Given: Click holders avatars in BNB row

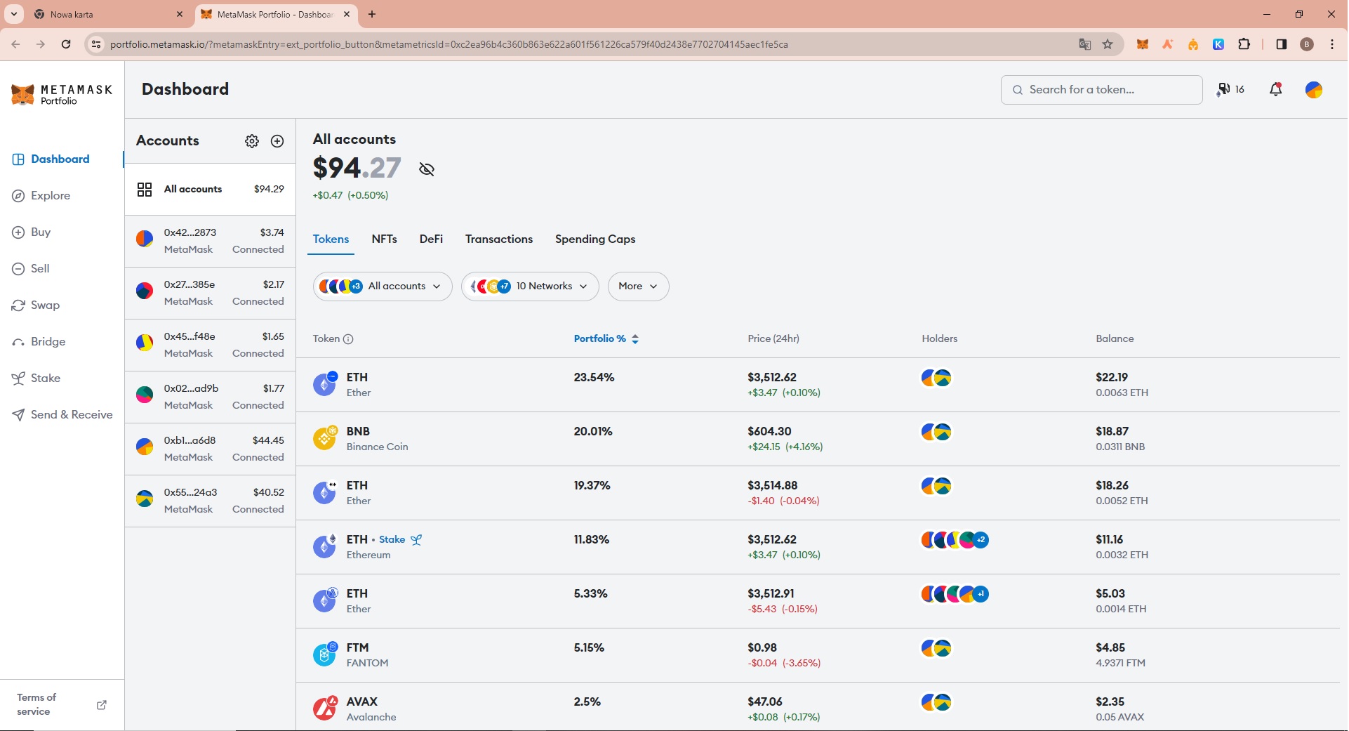Looking at the screenshot, I should pyautogui.click(x=936, y=432).
